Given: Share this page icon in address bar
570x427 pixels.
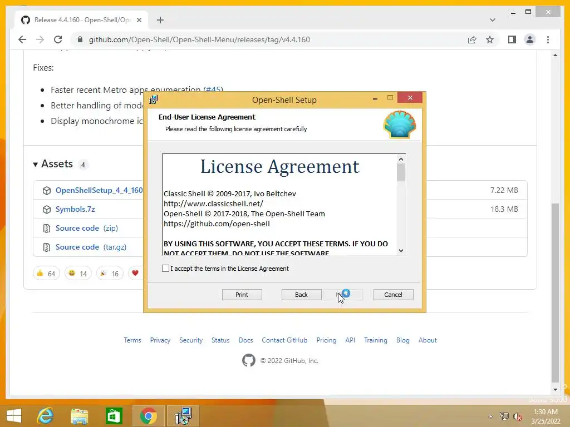Looking at the screenshot, I should tap(472, 39).
